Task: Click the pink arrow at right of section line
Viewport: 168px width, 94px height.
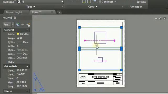Action: click(x=114, y=40)
